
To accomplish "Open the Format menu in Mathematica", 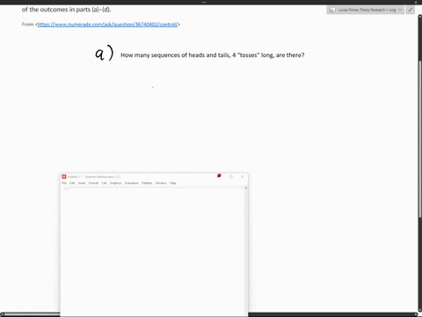I will point(93,183).
